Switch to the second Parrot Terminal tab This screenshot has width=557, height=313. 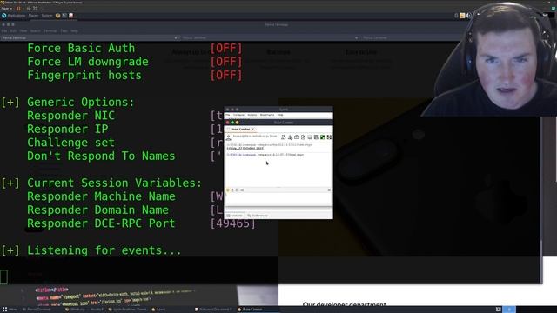tap(270, 37)
